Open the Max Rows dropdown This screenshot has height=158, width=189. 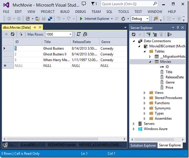click(x=70, y=34)
